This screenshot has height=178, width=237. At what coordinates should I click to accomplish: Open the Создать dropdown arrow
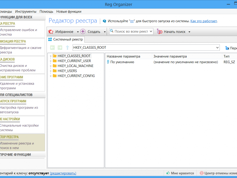pos(105,32)
